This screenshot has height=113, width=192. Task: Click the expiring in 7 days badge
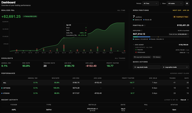pos(181,17)
